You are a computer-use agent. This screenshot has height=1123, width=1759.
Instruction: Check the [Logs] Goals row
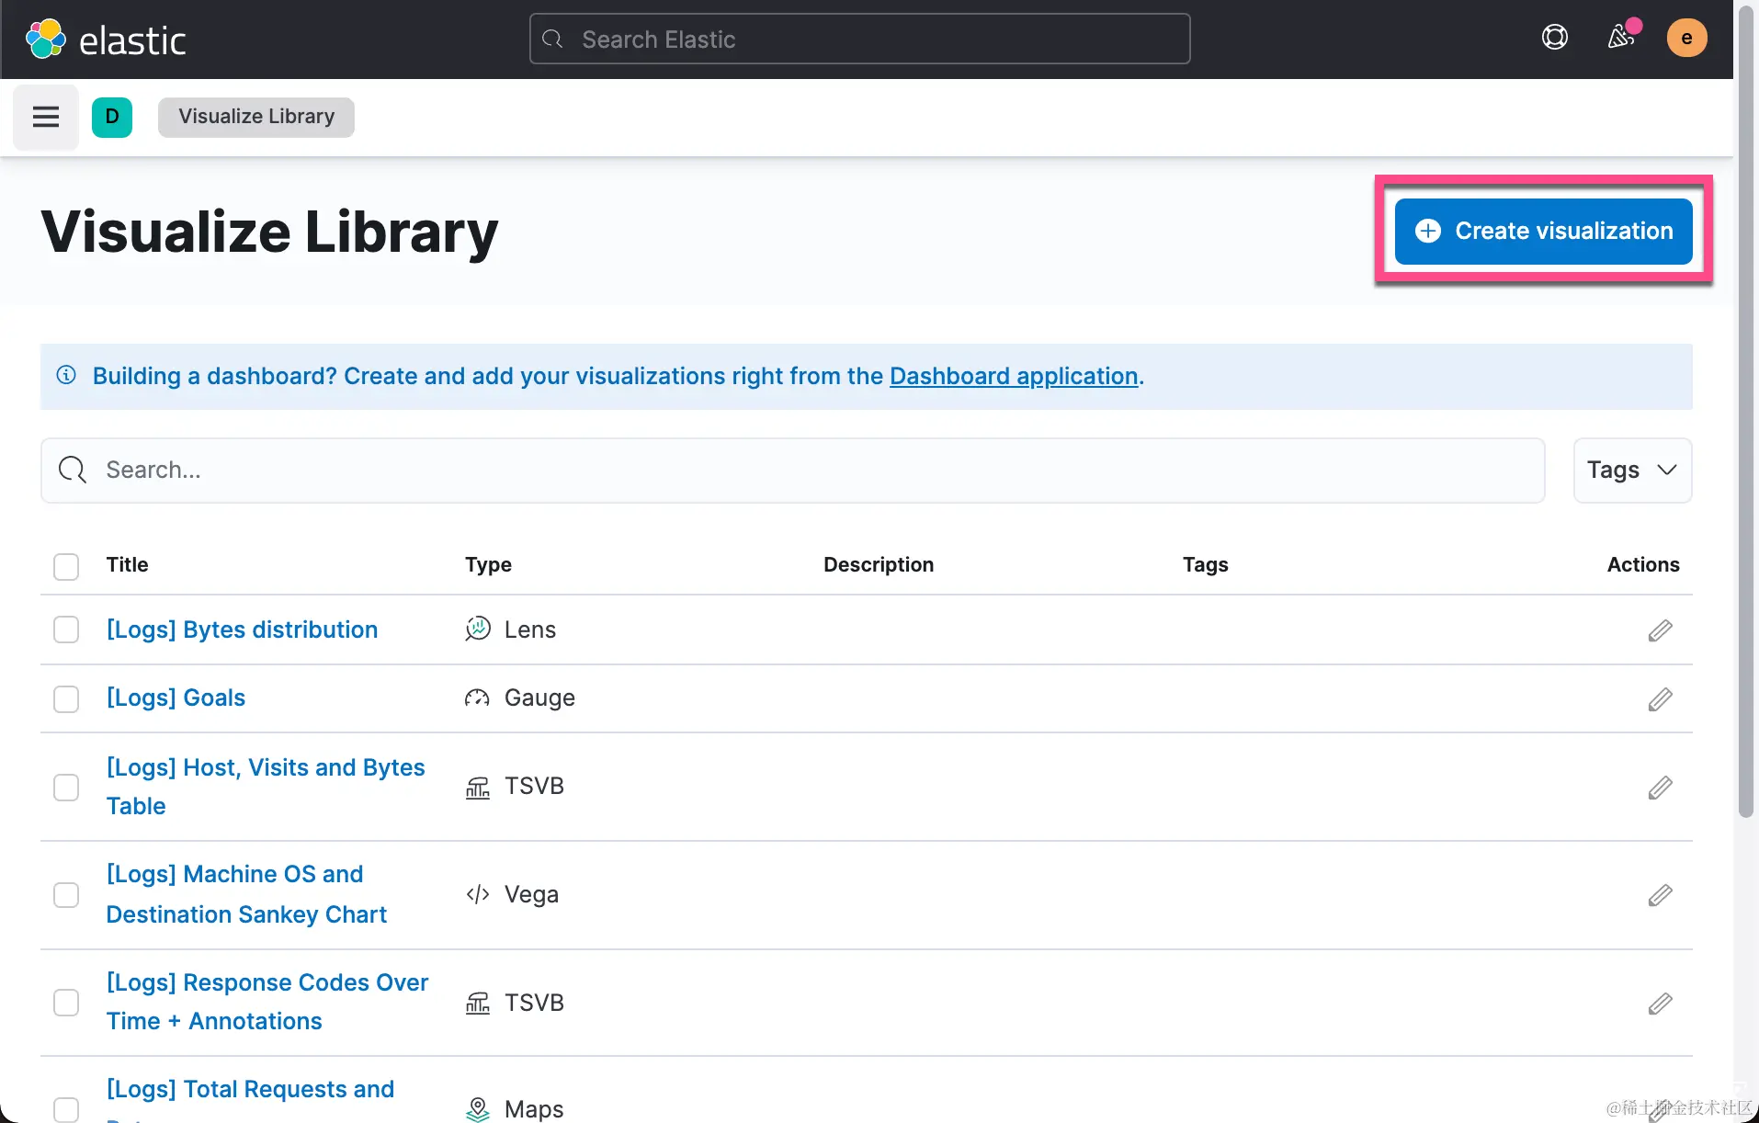tap(66, 699)
